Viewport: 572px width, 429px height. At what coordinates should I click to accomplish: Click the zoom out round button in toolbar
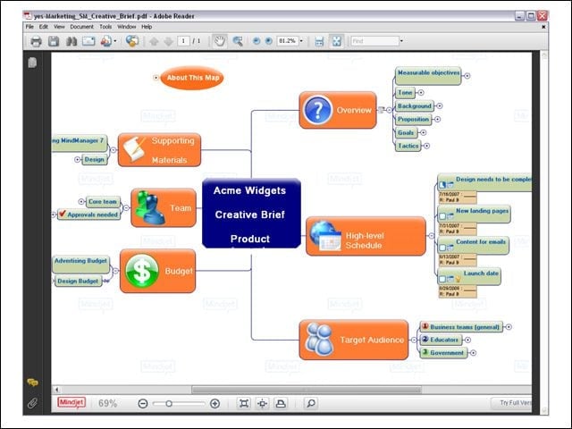click(257, 41)
